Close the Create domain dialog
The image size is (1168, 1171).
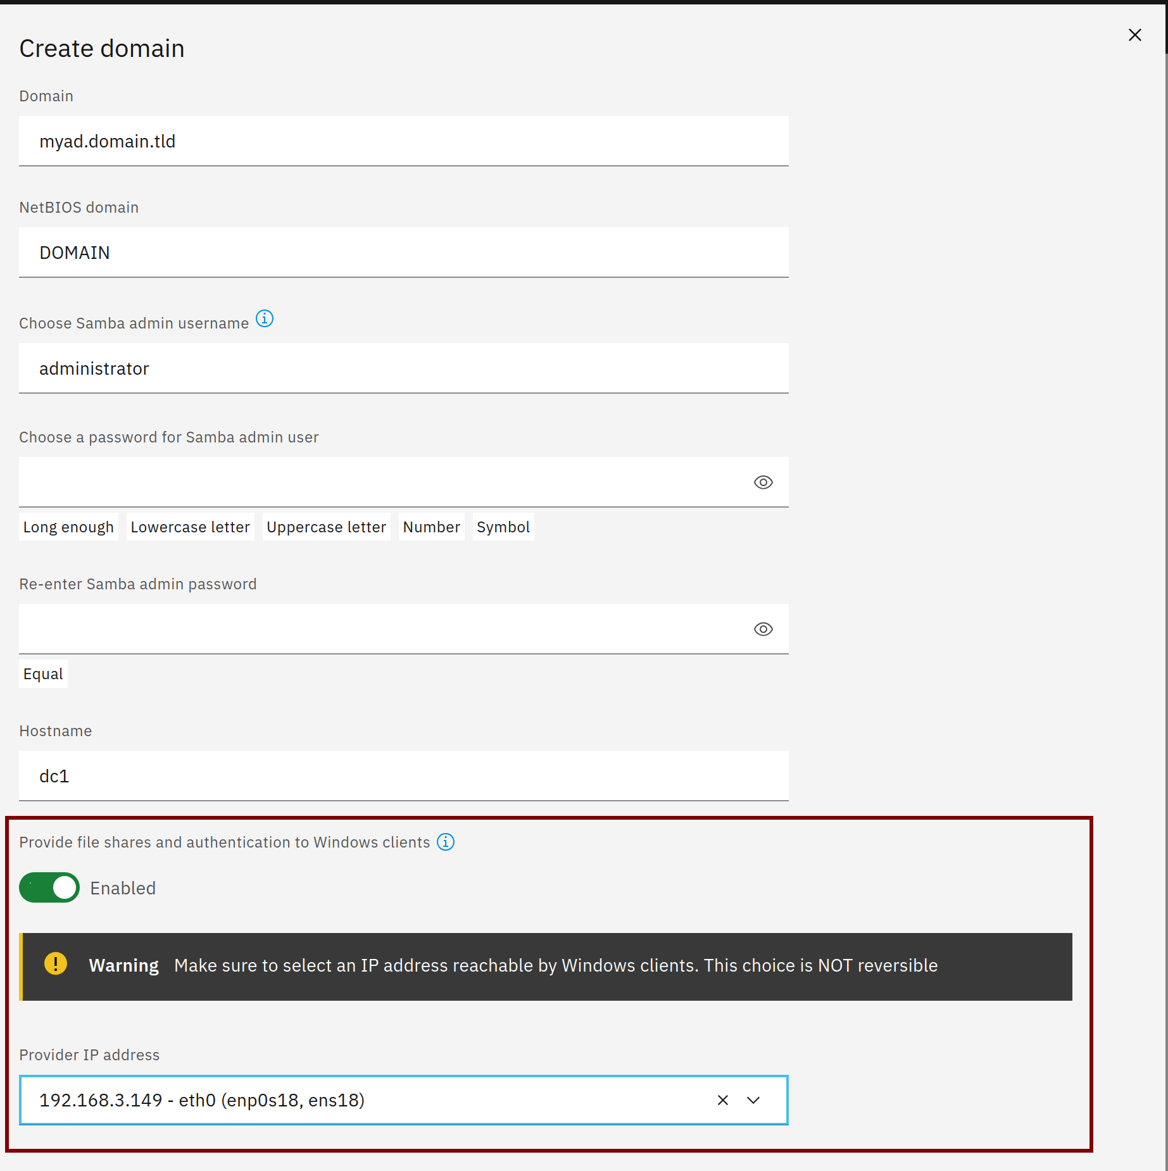[x=1134, y=35]
